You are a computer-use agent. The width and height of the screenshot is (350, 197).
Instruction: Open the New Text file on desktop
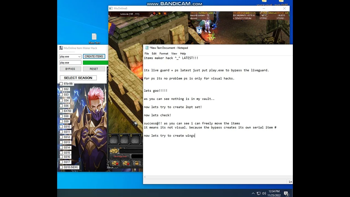point(94,39)
